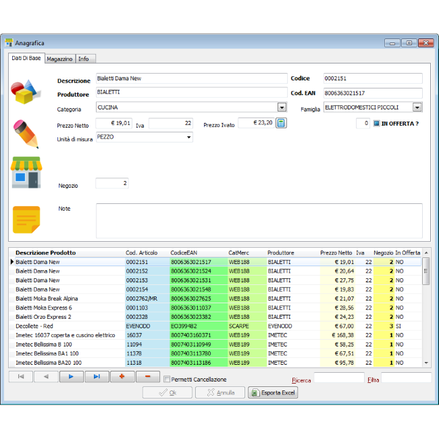Viewport: 439px width, 439px height.
Task: Switch to the Magazzino tab
Action: point(59,59)
